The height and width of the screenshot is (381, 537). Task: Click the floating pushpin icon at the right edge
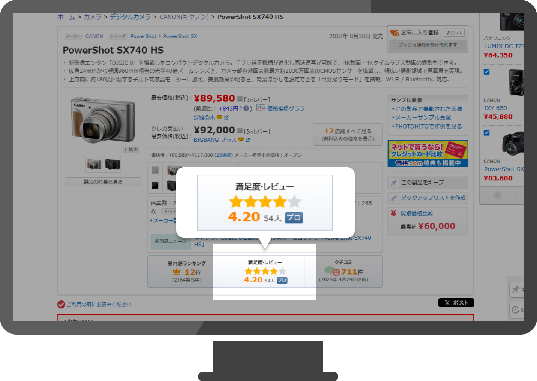coord(516,289)
